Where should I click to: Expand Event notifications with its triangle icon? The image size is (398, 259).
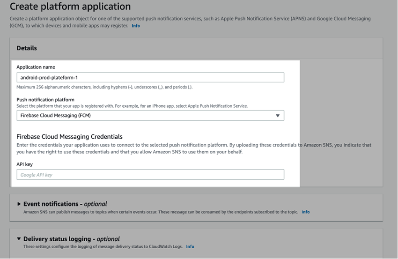pyautogui.click(x=19, y=204)
